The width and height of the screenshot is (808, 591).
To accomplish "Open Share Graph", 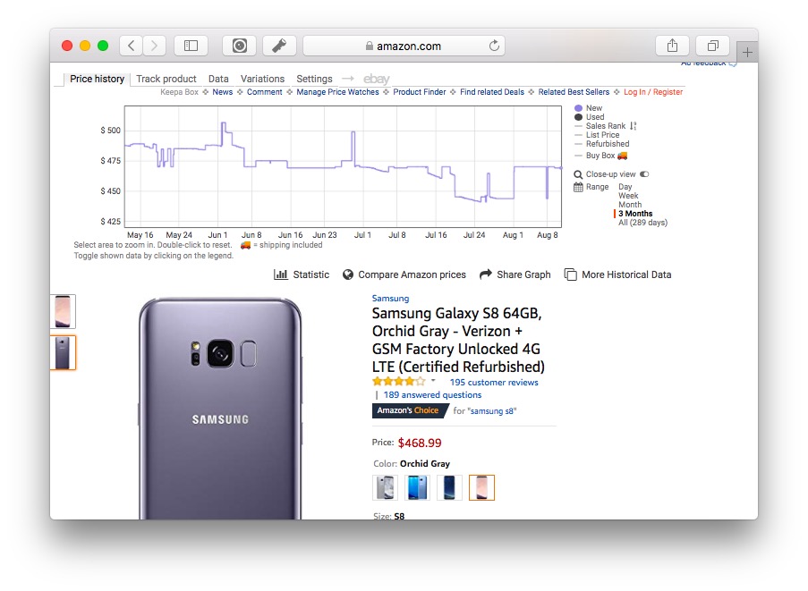I will (x=523, y=274).
